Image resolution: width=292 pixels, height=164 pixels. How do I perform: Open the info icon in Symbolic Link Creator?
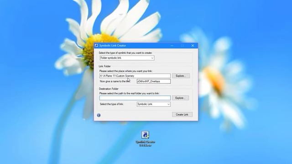[99, 115]
